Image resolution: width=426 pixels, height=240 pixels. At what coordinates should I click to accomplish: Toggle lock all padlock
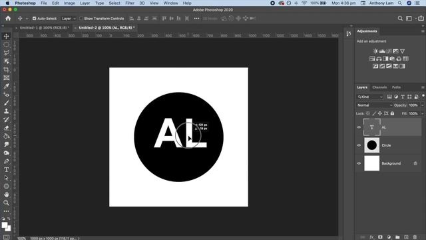coord(392,113)
